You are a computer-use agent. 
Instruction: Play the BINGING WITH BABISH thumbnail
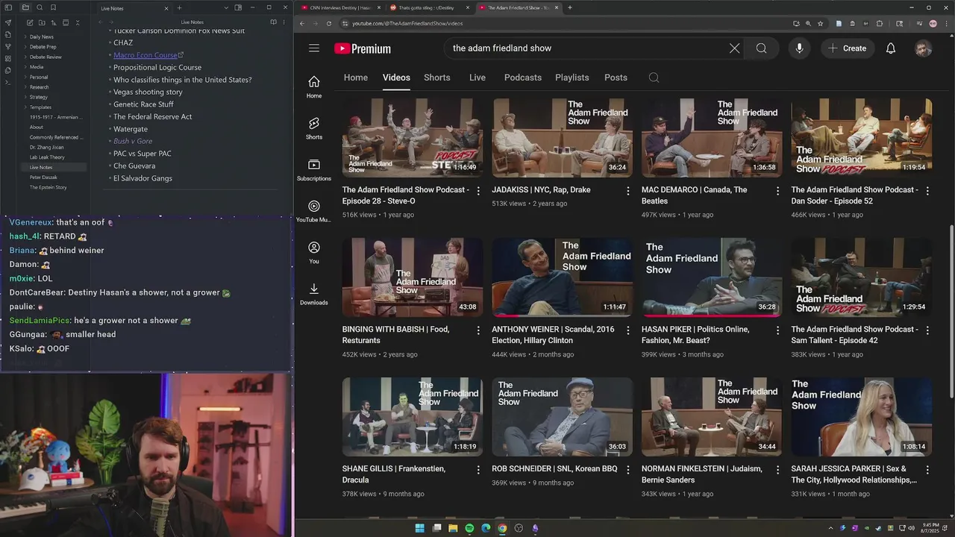pyautogui.click(x=413, y=277)
